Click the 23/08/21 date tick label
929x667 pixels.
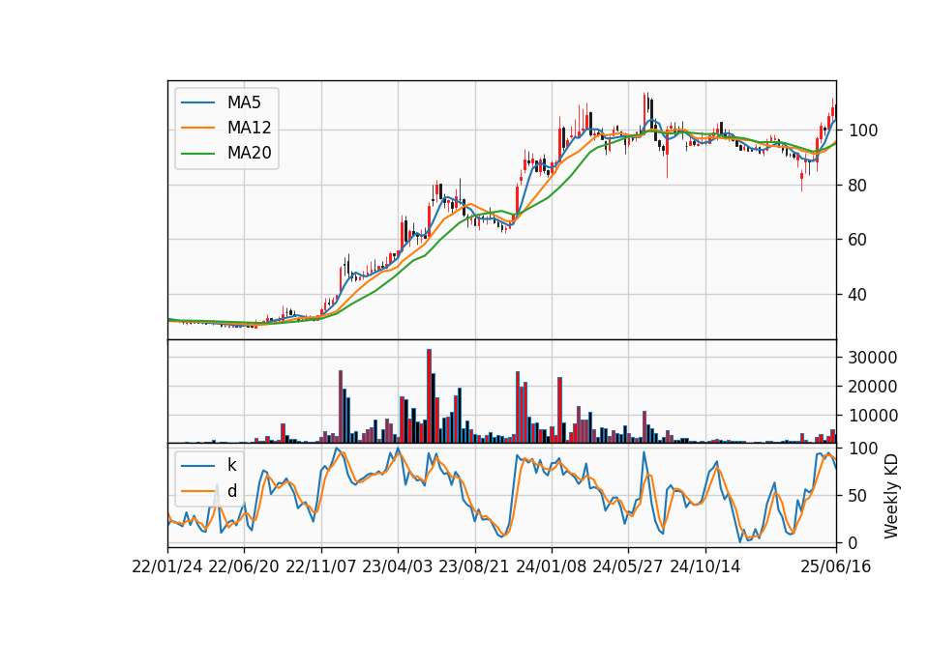(474, 566)
